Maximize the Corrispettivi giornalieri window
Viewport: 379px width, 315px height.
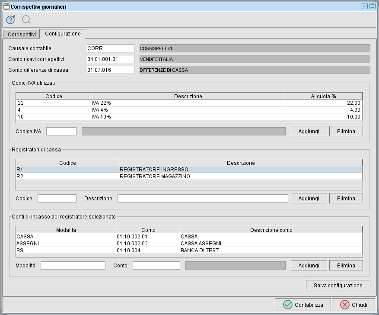pos(373,6)
